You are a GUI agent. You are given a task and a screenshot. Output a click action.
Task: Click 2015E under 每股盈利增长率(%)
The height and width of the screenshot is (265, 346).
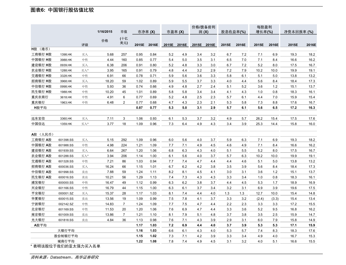tap(259, 45)
